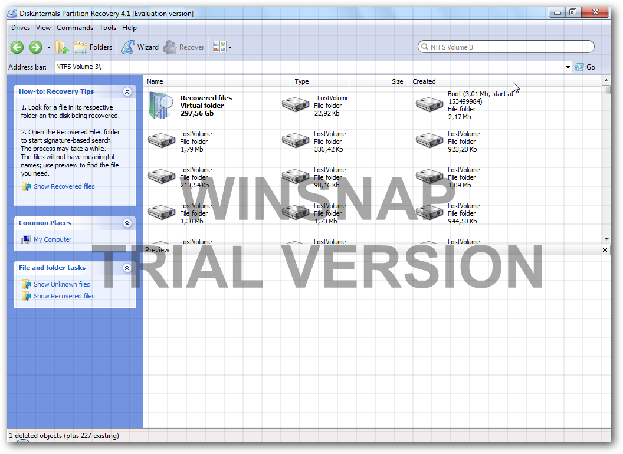Expand the view mode dropdown arrow
Screen dimensions: 623x454
[x=231, y=48]
